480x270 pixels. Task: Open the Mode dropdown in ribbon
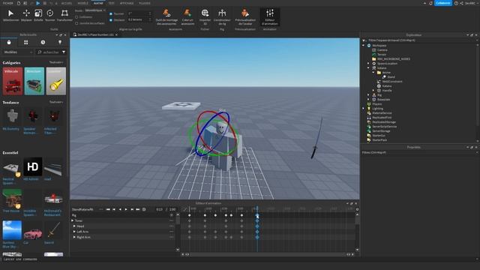[x=95, y=10]
